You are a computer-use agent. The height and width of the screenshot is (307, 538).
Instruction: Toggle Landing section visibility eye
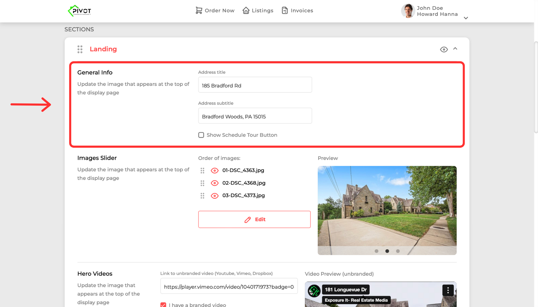[444, 49]
